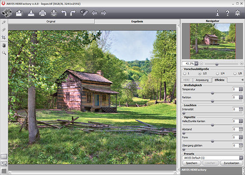Click the Helle/Dunkle Kanten slider handle
The height and width of the screenshot is (175, 245).
point(212,125)
